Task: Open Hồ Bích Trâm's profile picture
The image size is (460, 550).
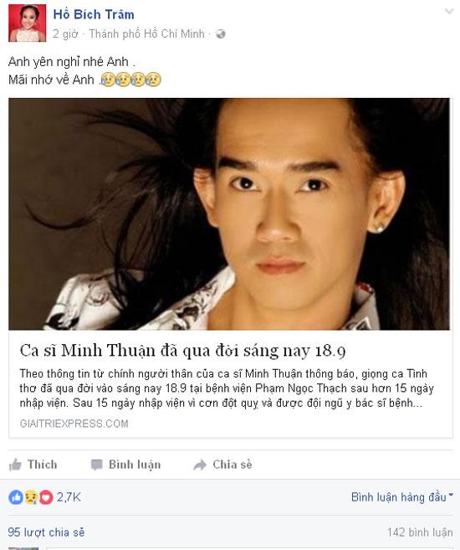Action: pyautogui.click(x=28, y=23)
